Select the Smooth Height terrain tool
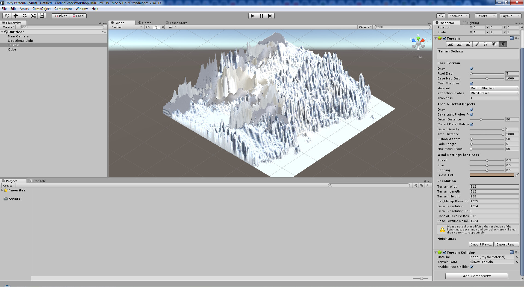The height and width of the screenshot is (287, 524). (x=468, y=44)
